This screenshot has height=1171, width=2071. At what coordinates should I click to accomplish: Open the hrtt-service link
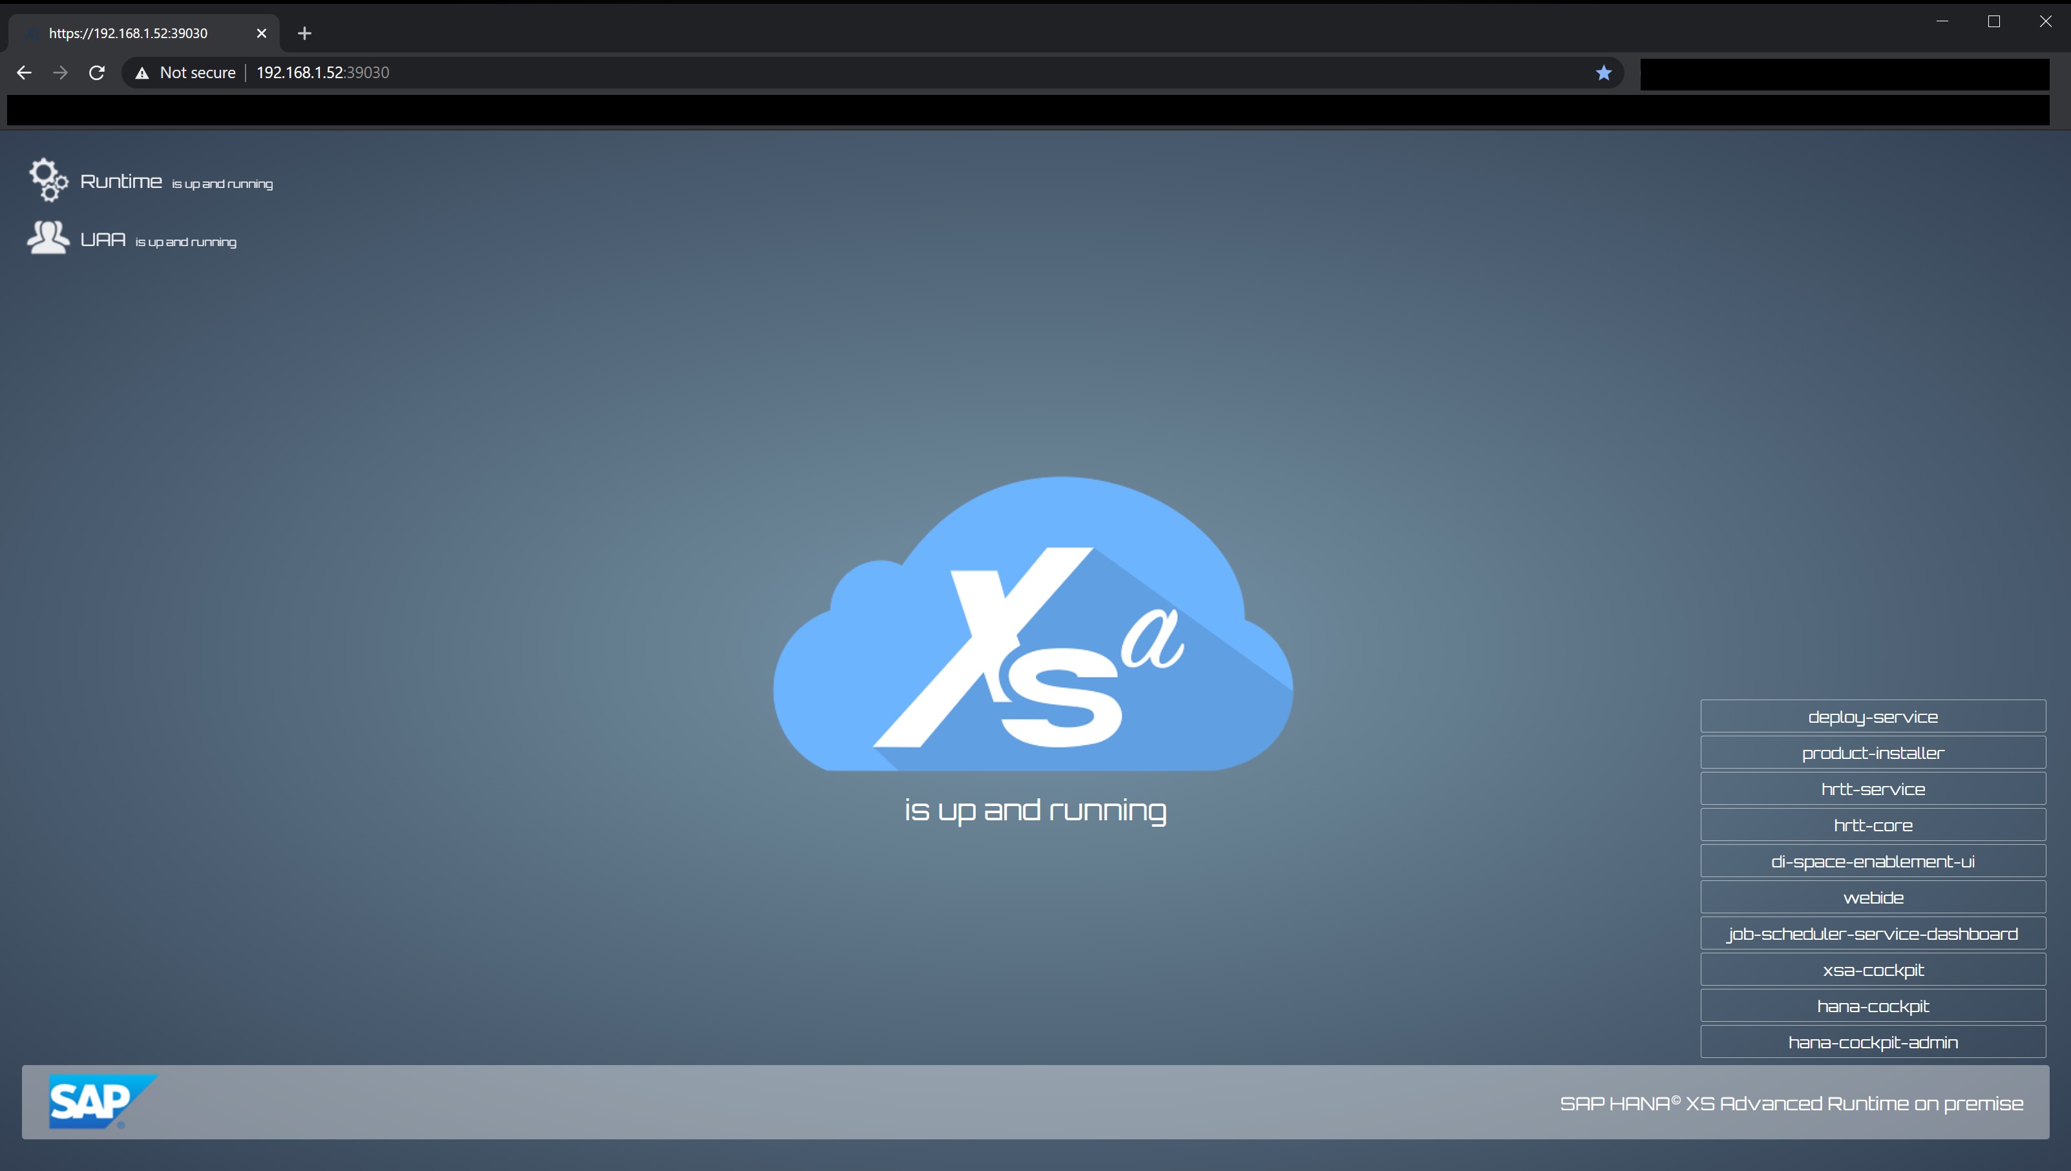1872,789
